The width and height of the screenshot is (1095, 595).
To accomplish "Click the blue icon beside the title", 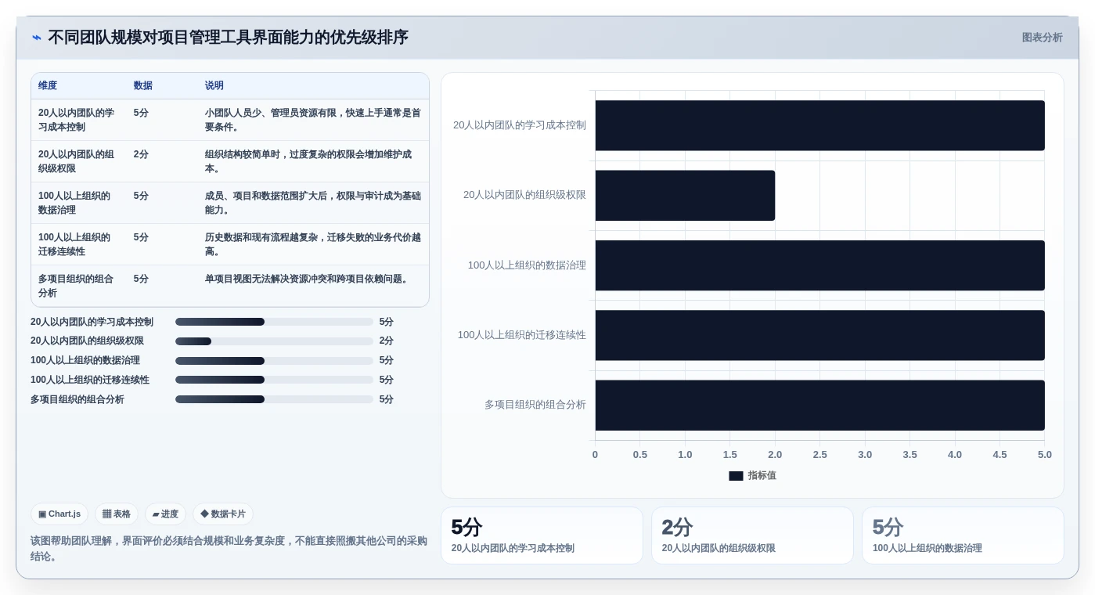I will click(x=37, y=38).
